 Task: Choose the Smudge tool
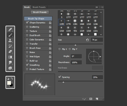pos(10,62)
